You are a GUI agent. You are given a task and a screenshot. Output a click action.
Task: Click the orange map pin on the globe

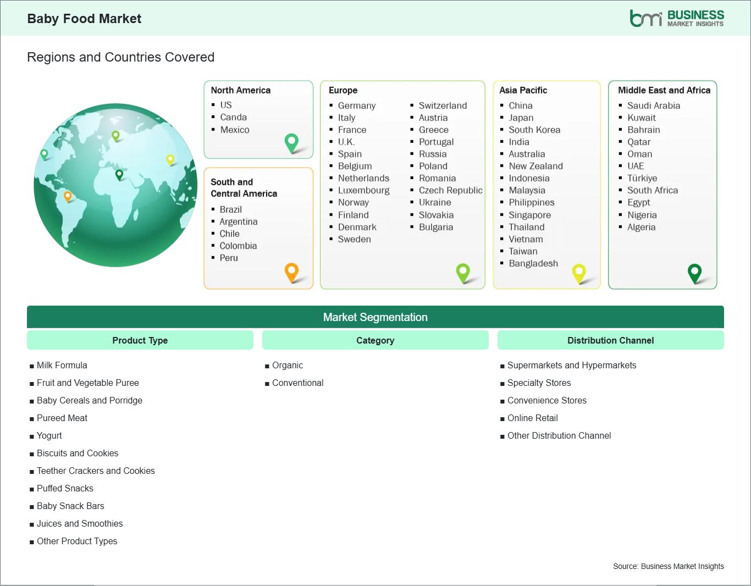68,196
